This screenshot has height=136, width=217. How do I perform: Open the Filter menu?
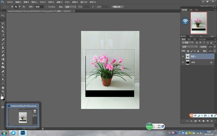point(59,2)
